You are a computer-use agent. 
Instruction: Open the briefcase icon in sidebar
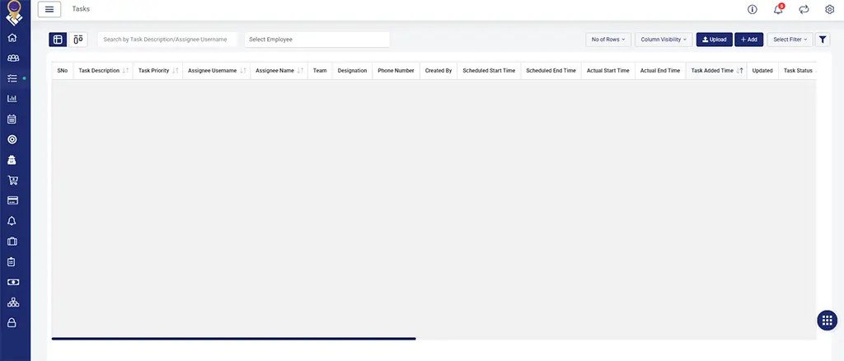[x=12, y=241]
